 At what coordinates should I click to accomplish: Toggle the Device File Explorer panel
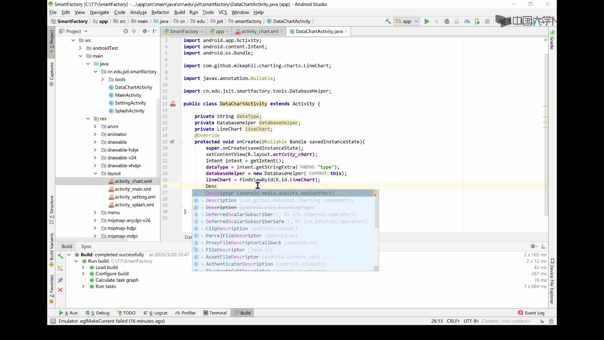pos(552,281)
